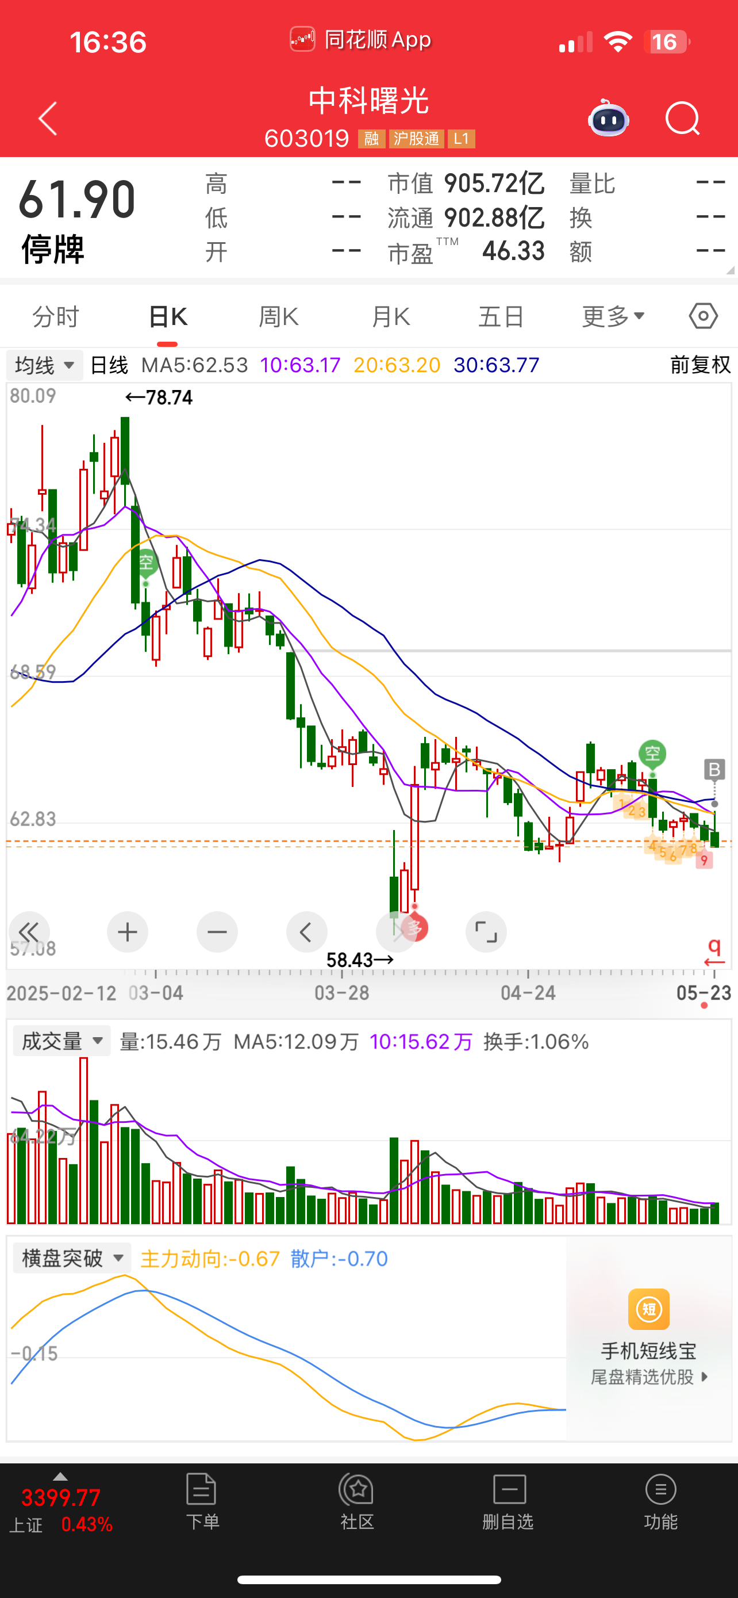Zoom out chart with minus button

(x=217, y=932)
